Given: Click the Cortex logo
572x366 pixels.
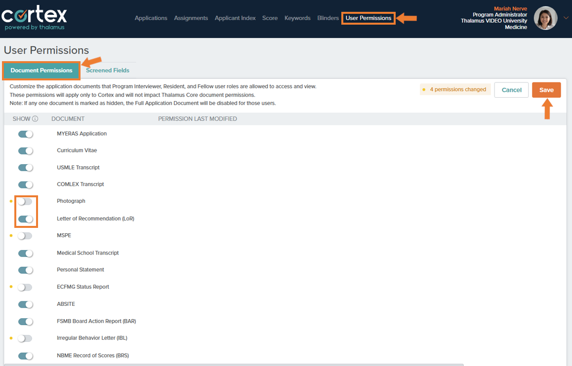Looking at the screenshot, I should coord(34,18).
